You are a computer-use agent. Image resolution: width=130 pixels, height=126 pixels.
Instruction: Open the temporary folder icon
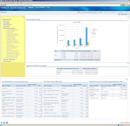click(4, 61)
